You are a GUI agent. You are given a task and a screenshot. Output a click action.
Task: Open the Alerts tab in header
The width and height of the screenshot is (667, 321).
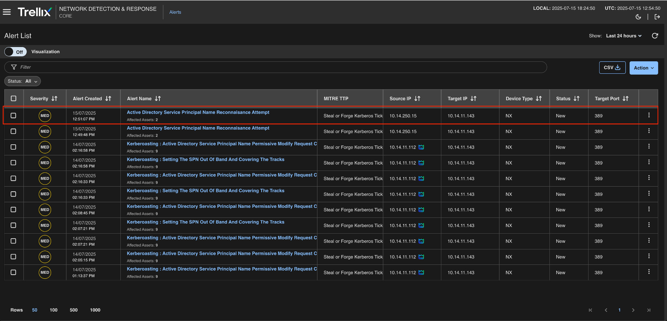click(175, 12)
